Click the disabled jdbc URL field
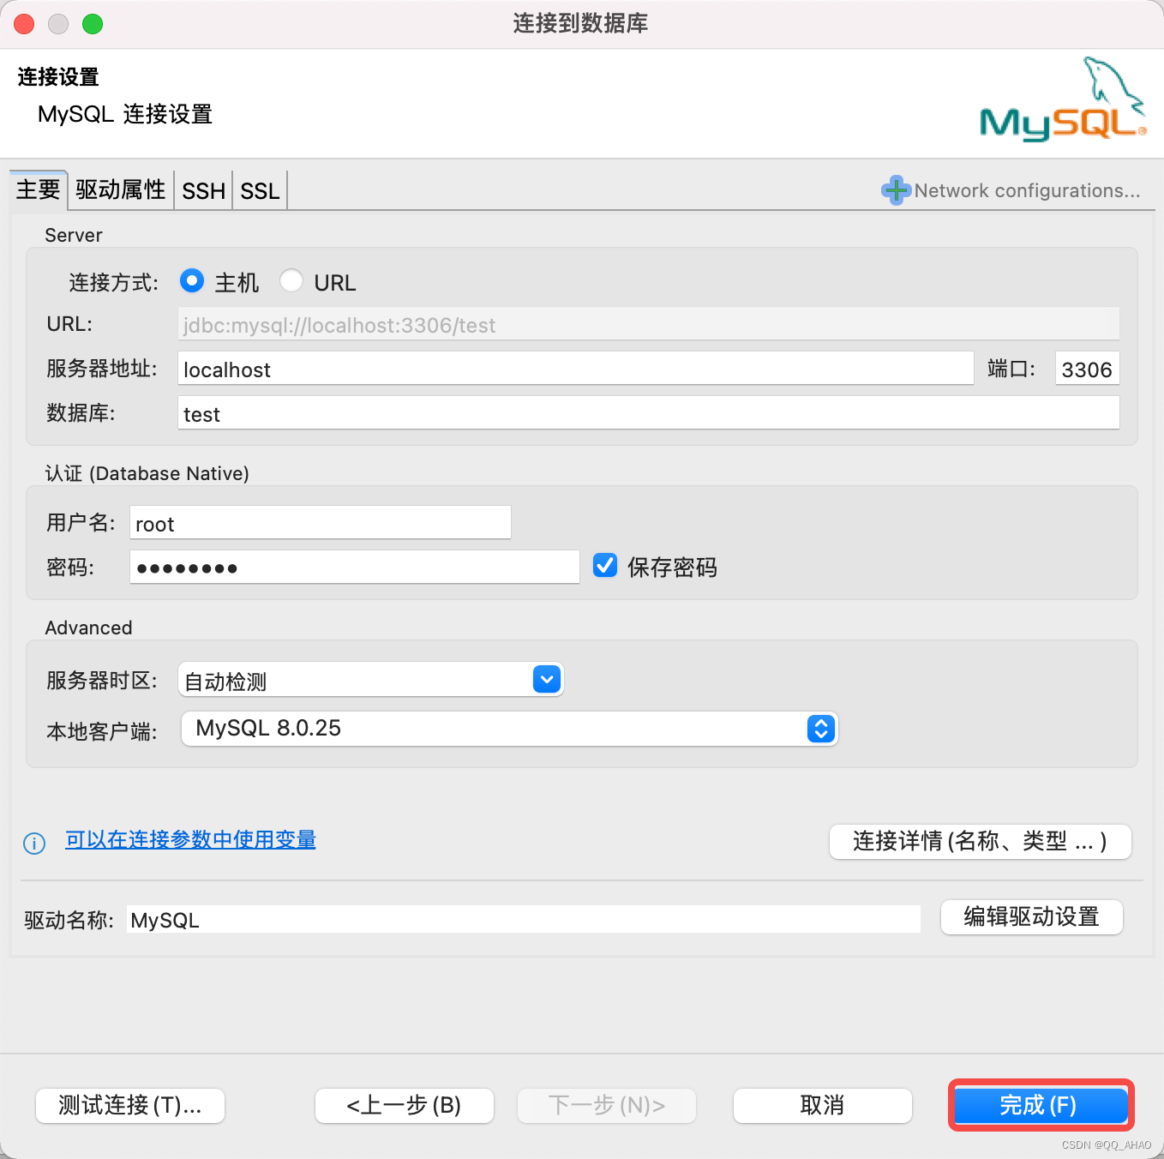This screenshot has width=1164, height=1159. [x=649, y=324]
